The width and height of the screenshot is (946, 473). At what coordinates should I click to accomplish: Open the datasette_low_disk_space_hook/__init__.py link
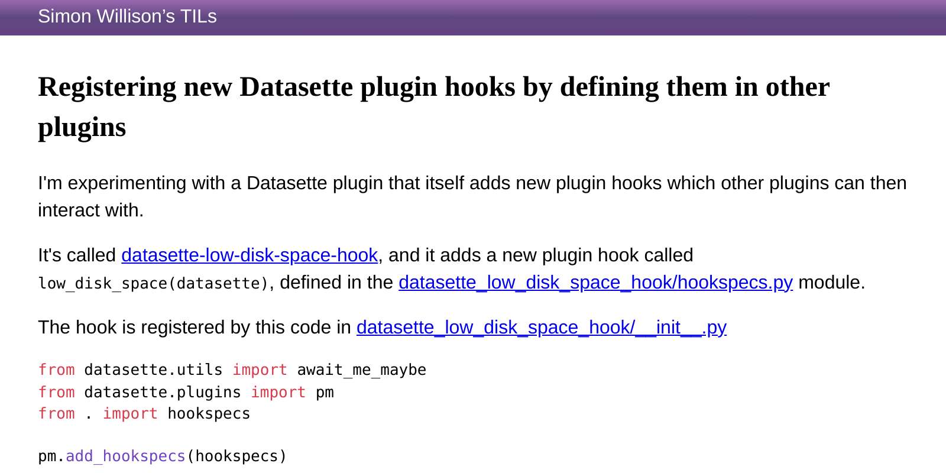pyautogui.click(x=542, y=327)
